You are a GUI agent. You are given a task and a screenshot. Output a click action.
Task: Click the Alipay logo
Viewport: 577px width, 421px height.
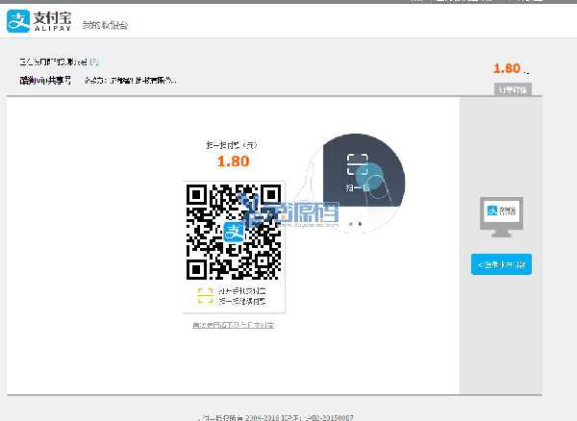pyautogui.click(x=39, y=21)
